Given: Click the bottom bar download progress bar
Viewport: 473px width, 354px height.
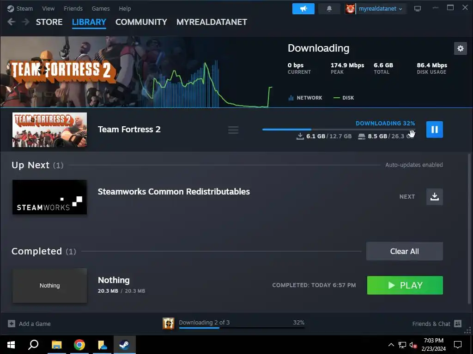Looking at the screenshot, I should pyautogui.click(x=242, y=328).
